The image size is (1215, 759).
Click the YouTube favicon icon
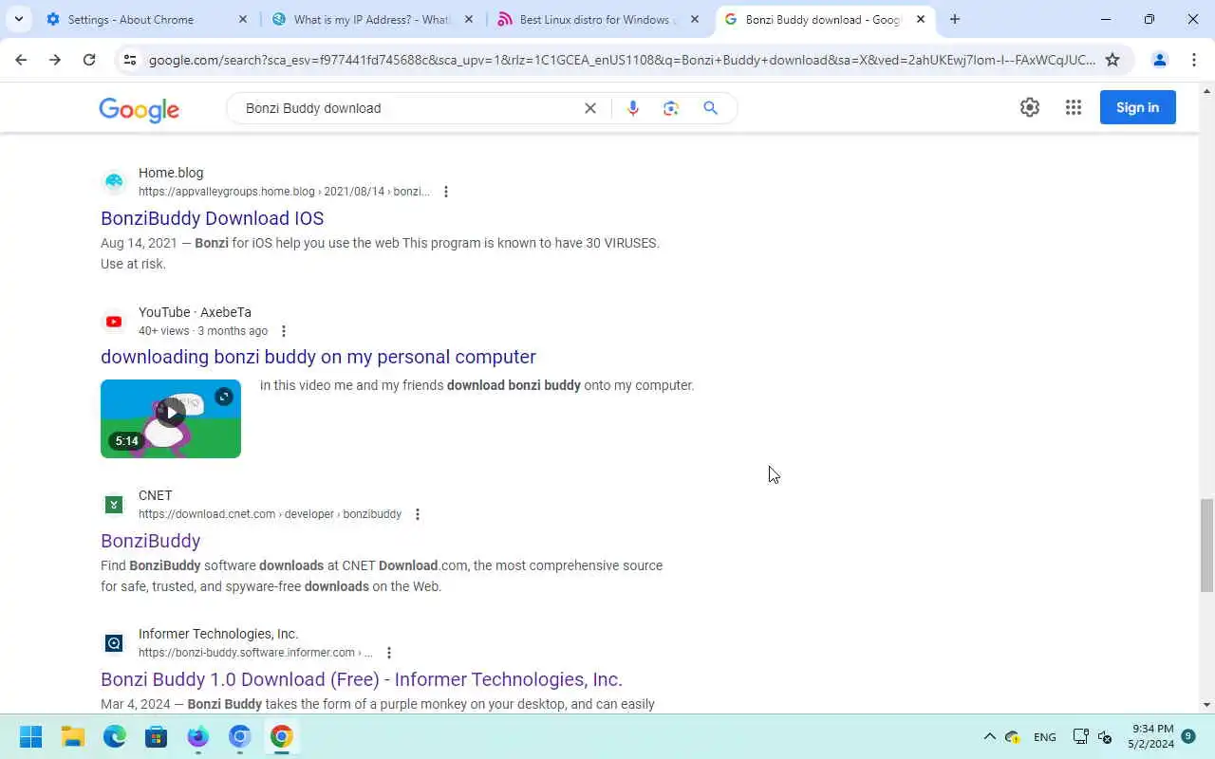pos(114,322)
